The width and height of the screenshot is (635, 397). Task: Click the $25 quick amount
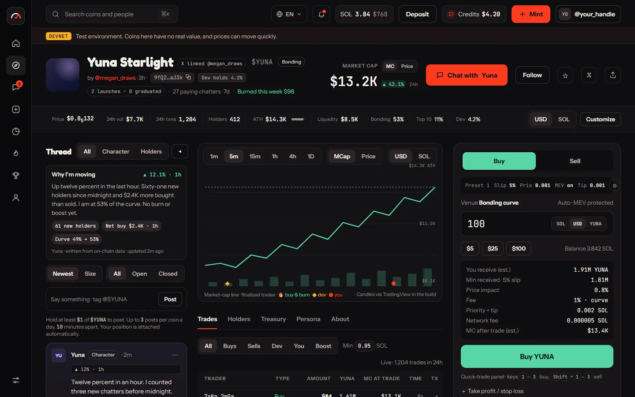point(493,248)
